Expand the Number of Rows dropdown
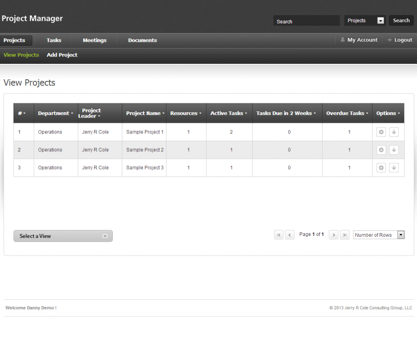The image size is (417, 347). pos(378,235)
